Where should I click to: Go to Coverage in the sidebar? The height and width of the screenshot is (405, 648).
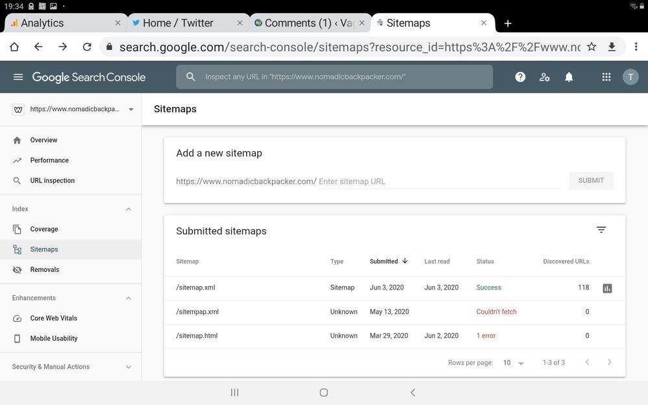click(x=44, y=229)
